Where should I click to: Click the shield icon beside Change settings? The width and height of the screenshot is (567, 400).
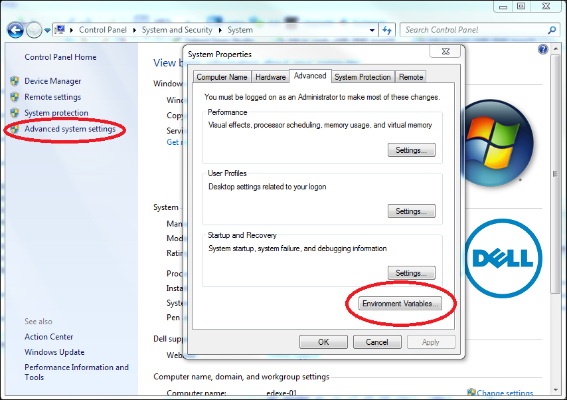(471, 393)
